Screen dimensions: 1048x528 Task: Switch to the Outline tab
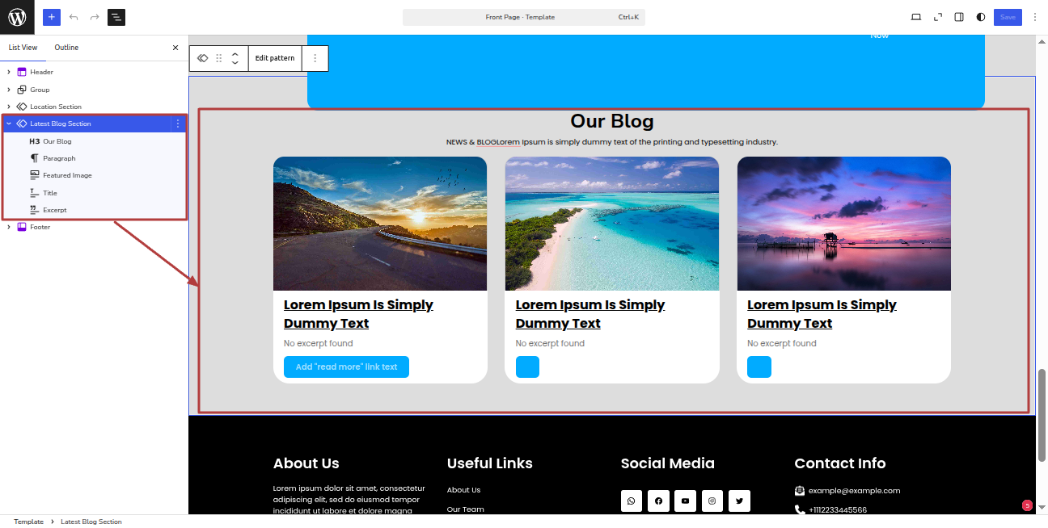click(66, 48)
